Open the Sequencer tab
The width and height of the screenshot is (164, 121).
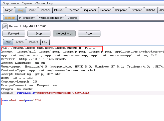pyautogui.click(x=90, y=10)
